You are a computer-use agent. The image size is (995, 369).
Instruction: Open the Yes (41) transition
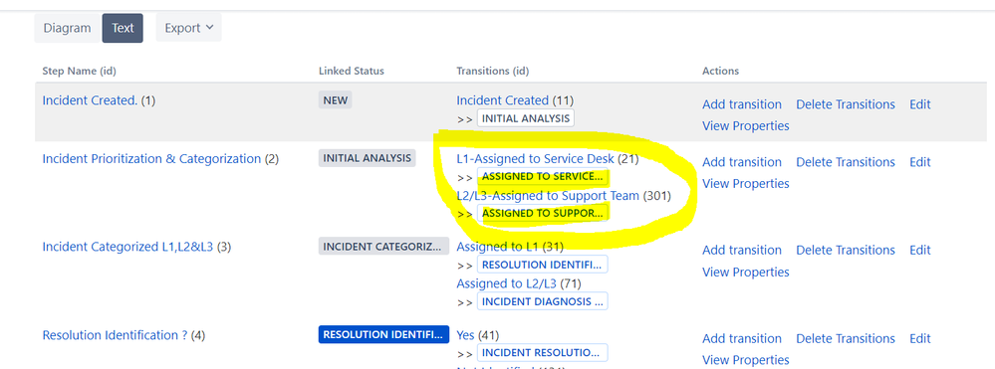click(465, 335)
